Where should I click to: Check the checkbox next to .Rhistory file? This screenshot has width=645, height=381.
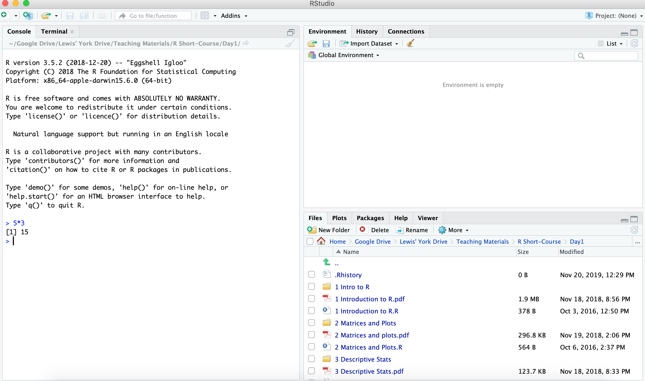coord(311,275)
